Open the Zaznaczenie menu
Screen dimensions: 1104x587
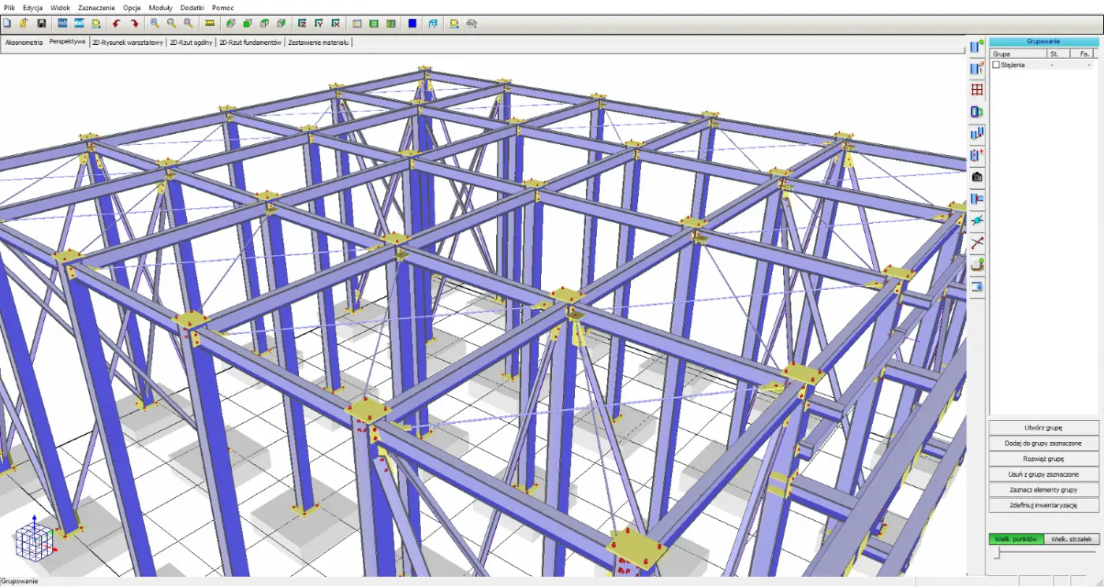[x=96, y=7]
